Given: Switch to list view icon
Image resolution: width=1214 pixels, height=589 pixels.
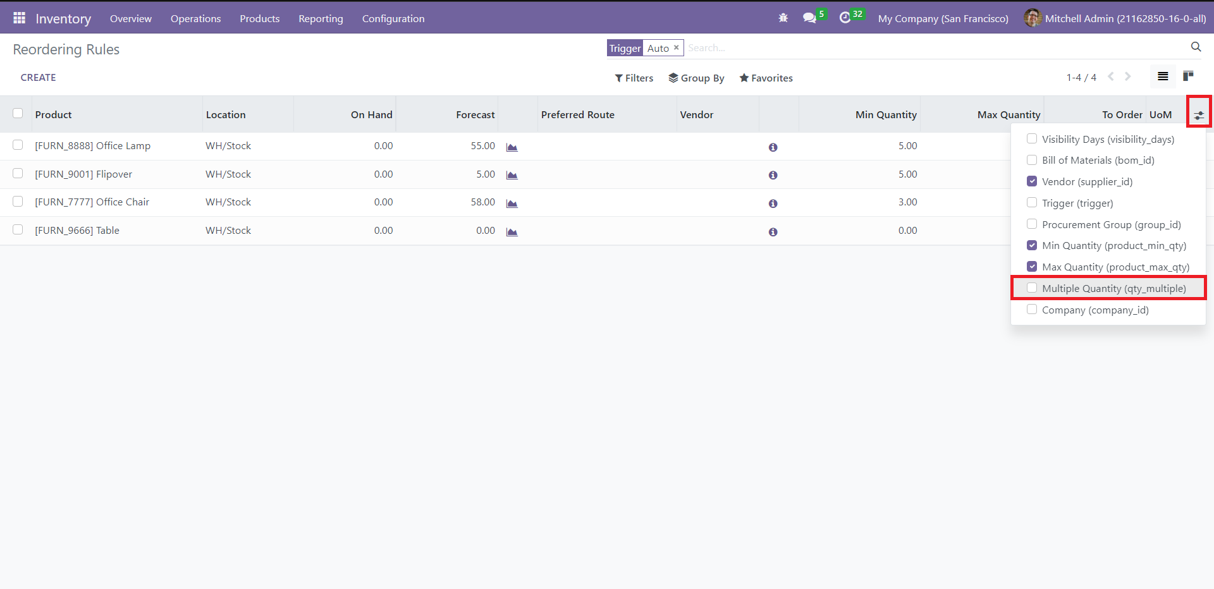Looking at the screenshot, I should click(1163, 76).
